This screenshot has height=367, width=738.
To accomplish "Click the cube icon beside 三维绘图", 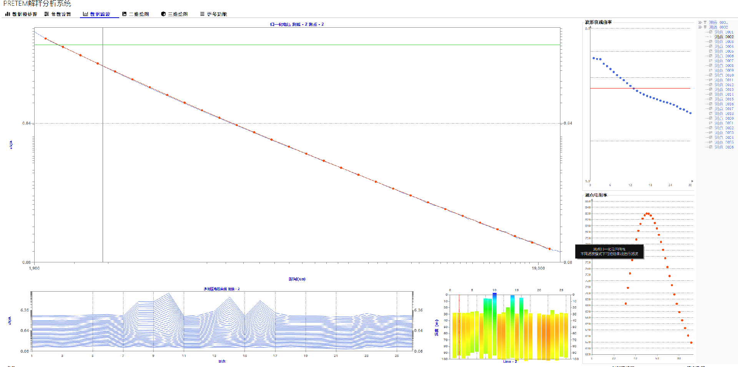I will (x=163, y=14).
